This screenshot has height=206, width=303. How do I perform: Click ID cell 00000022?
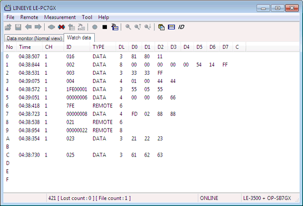tap(77, 130)
